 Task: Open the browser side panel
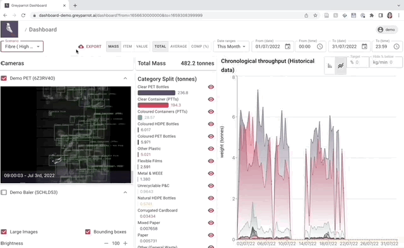coord(381,15)
